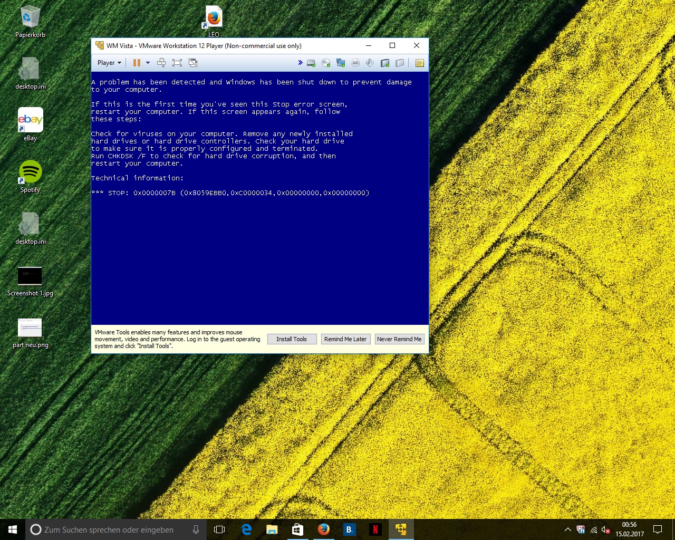The image size is (675, 540).
Task: Open the Player menu
Action: [109, 63]
